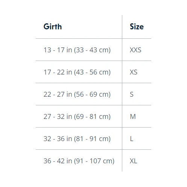Select the XS size cell
This screenshot has width=187, height=187.
[x=137, y=72]
